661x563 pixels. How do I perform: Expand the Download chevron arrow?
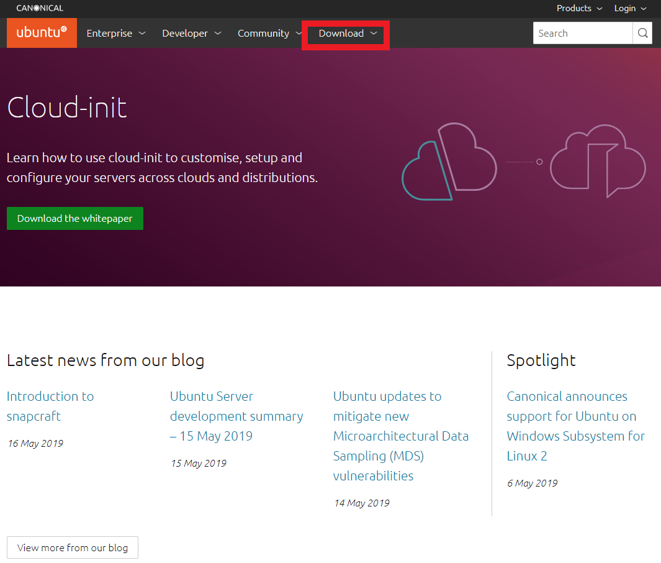(x=374, y=33)
